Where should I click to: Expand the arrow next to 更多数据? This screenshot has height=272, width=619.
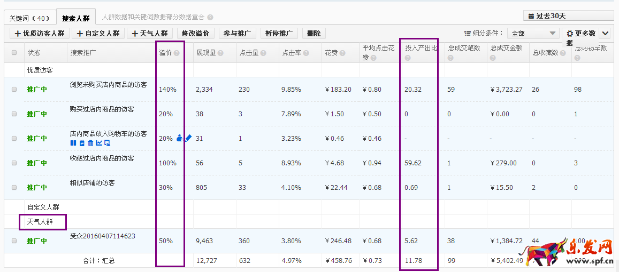605,34
